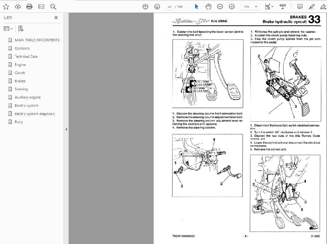This screenshot has width=327, height=244.
Task: Open the Contents bookmark
Action: click(22, 48)
